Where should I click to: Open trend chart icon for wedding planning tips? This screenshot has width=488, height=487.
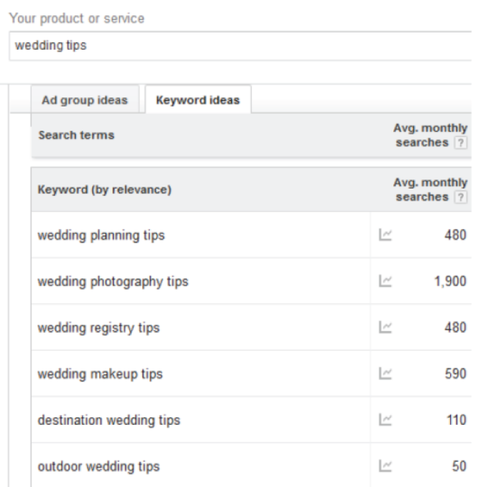pyautogui.click(x=383, y=235)
